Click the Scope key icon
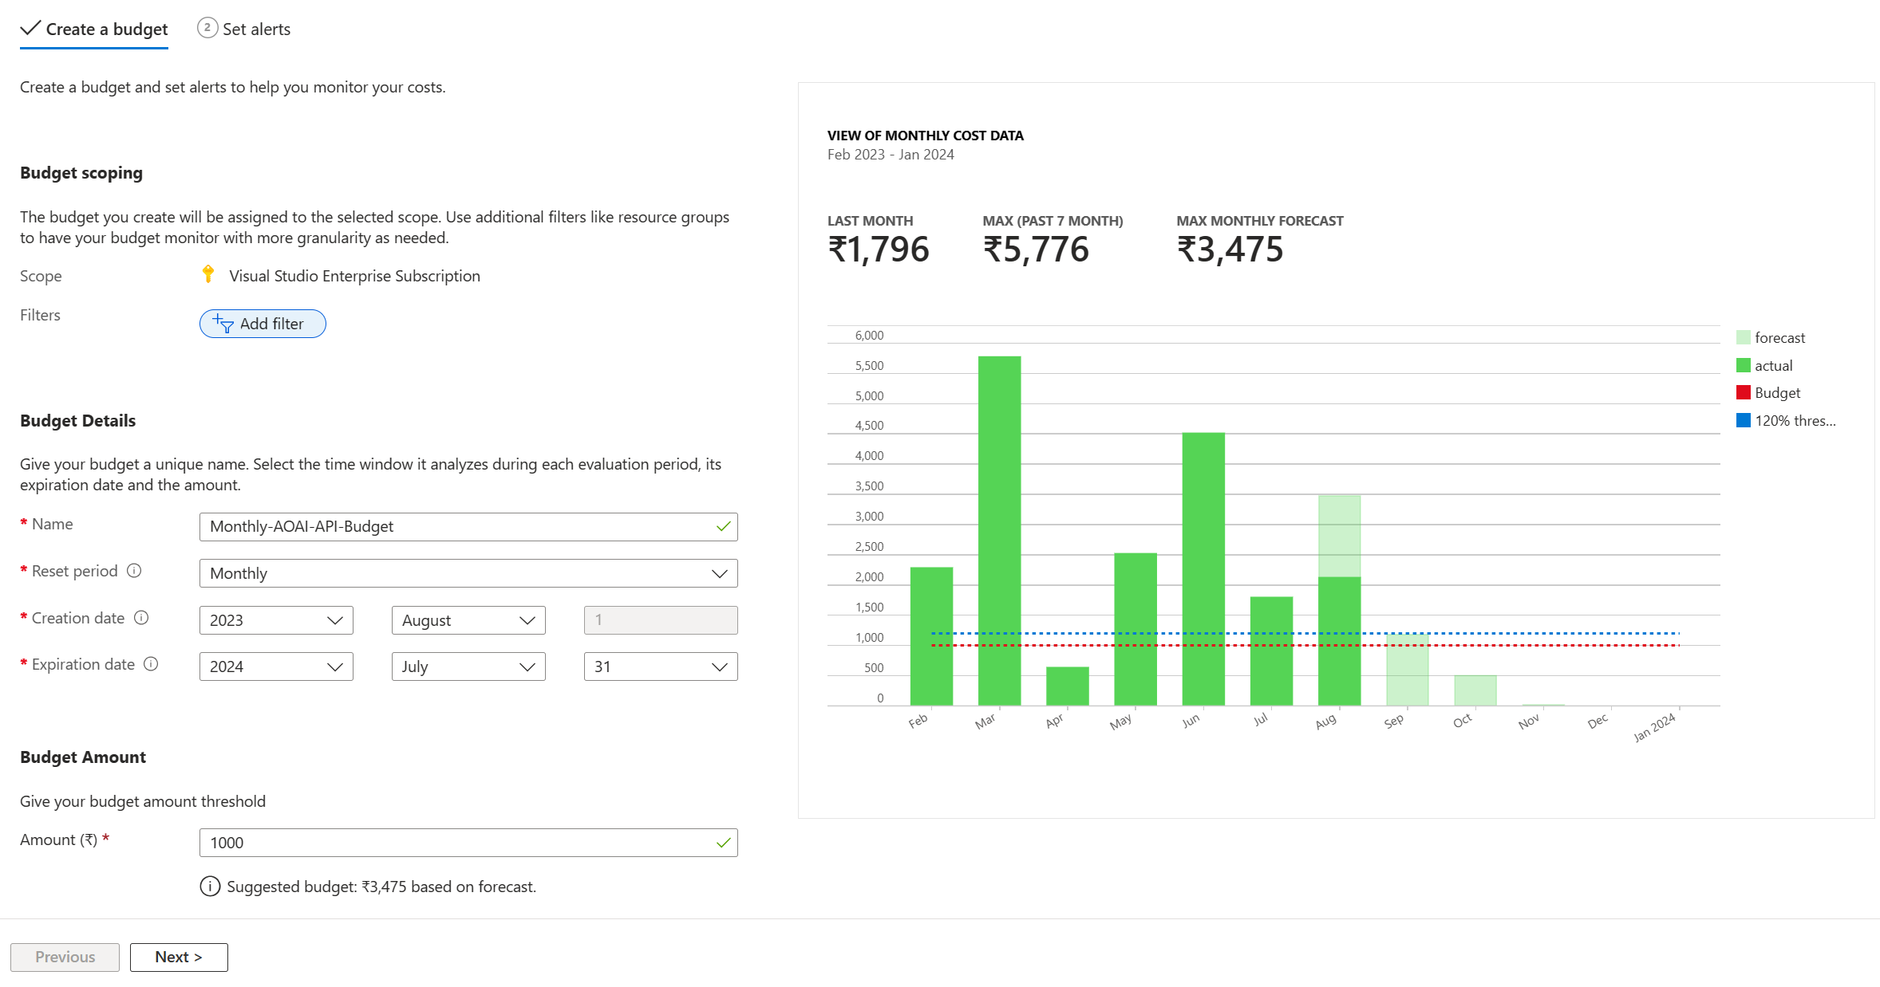The height and width of the screenshot is (987, 1880). 208,274
